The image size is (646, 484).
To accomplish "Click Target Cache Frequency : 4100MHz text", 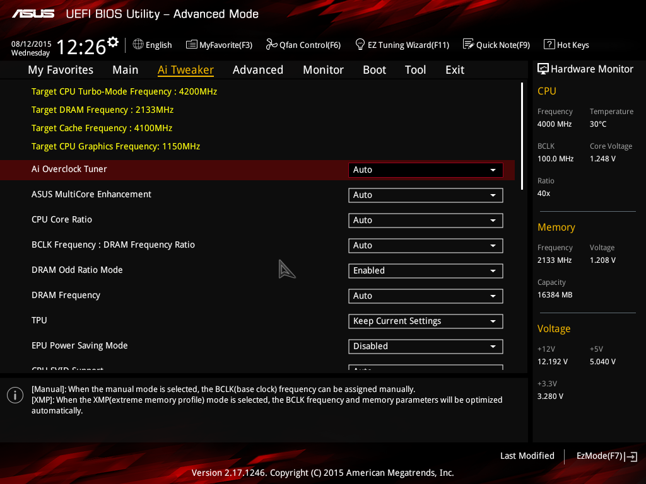I will (102, 129).
